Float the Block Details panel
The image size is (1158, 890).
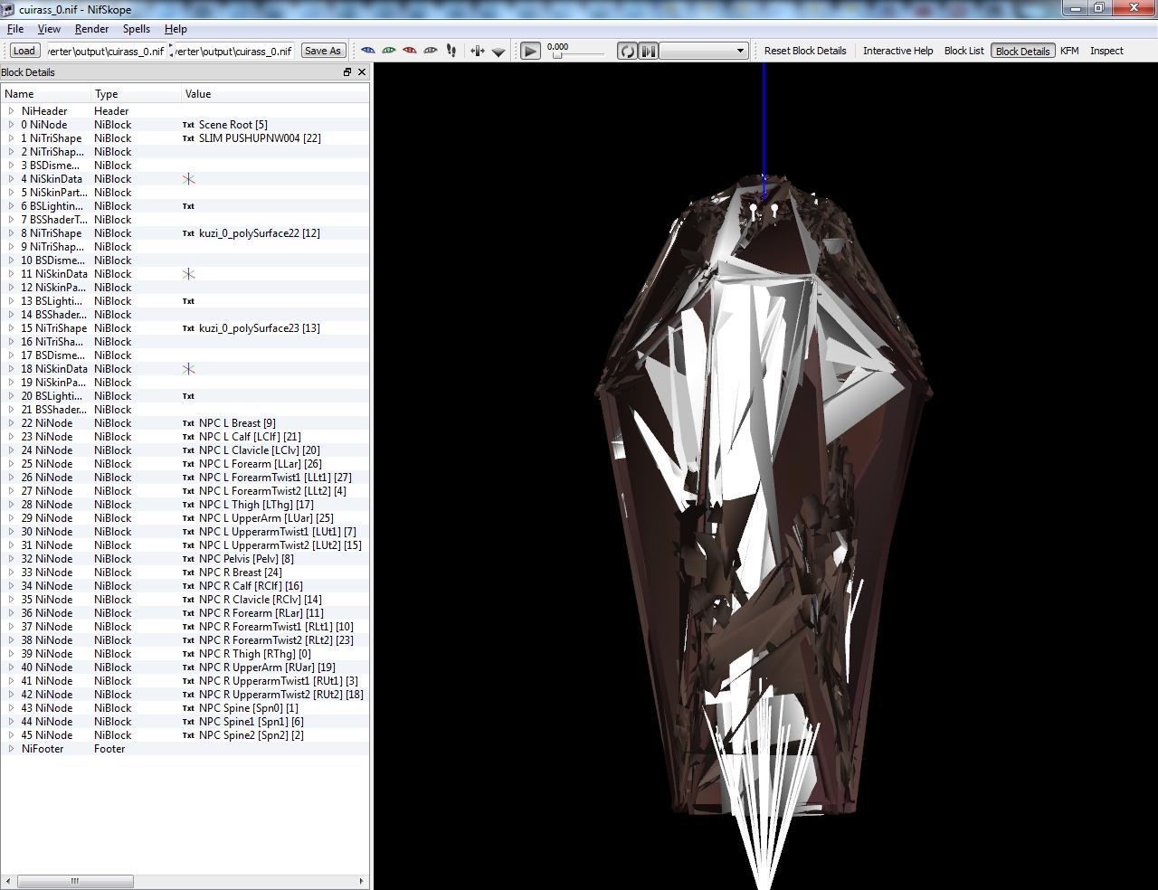tap(347, 72)
